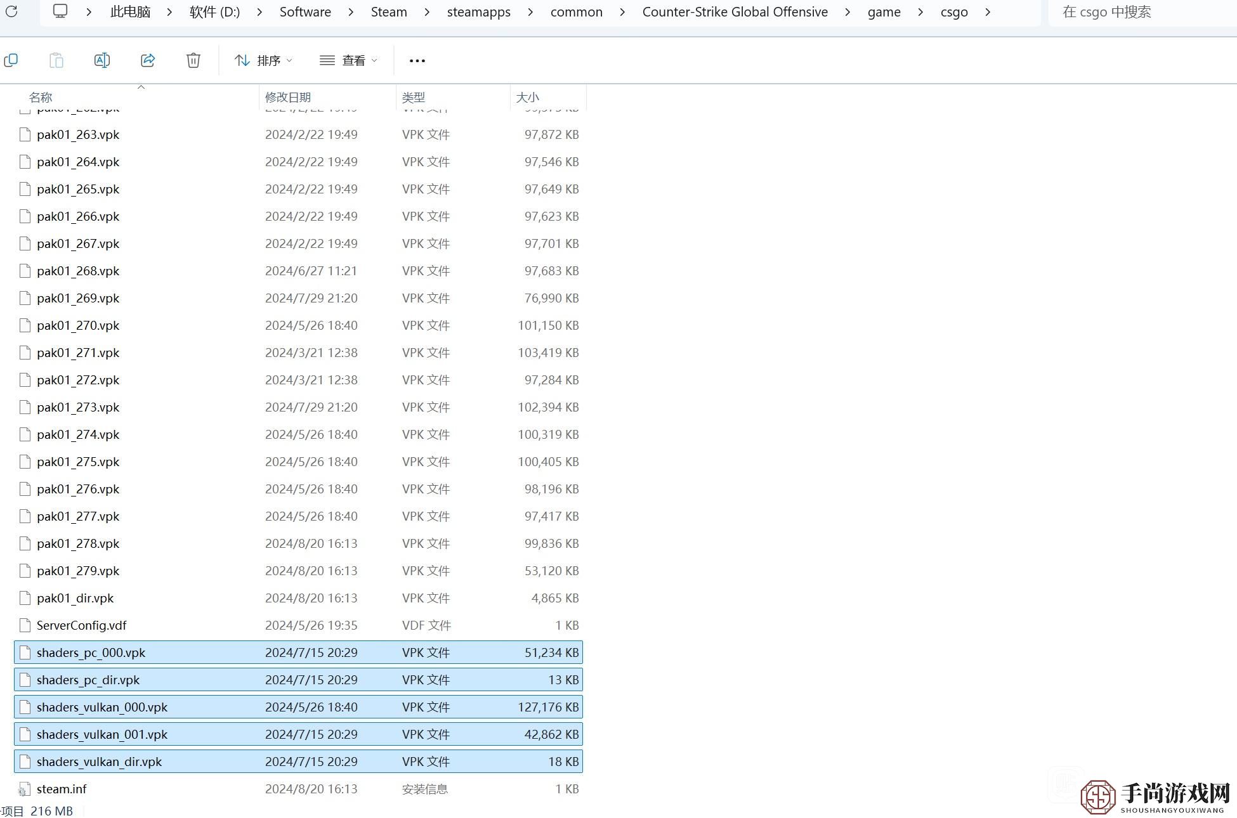
Task: Click file icon of pak01_266.vpk
Action: pyautogui.click(x=25, y=216)
